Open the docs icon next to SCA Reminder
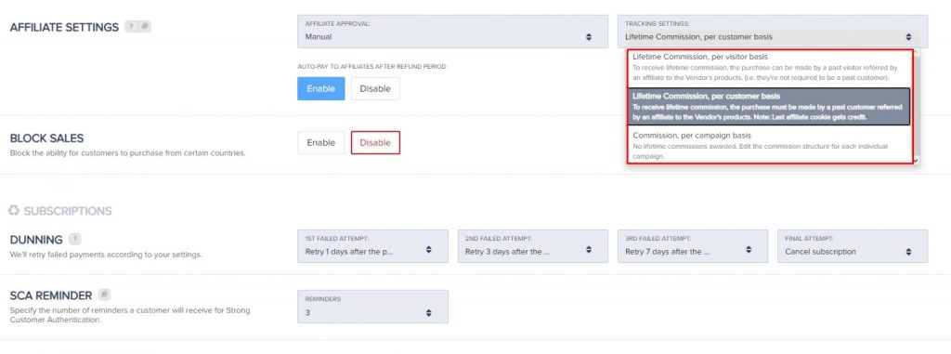 click(104, 295)
